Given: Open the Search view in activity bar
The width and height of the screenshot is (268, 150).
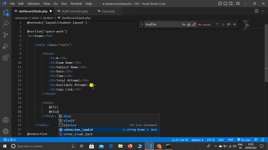Looking at the screenshot, I should (5, 24).
